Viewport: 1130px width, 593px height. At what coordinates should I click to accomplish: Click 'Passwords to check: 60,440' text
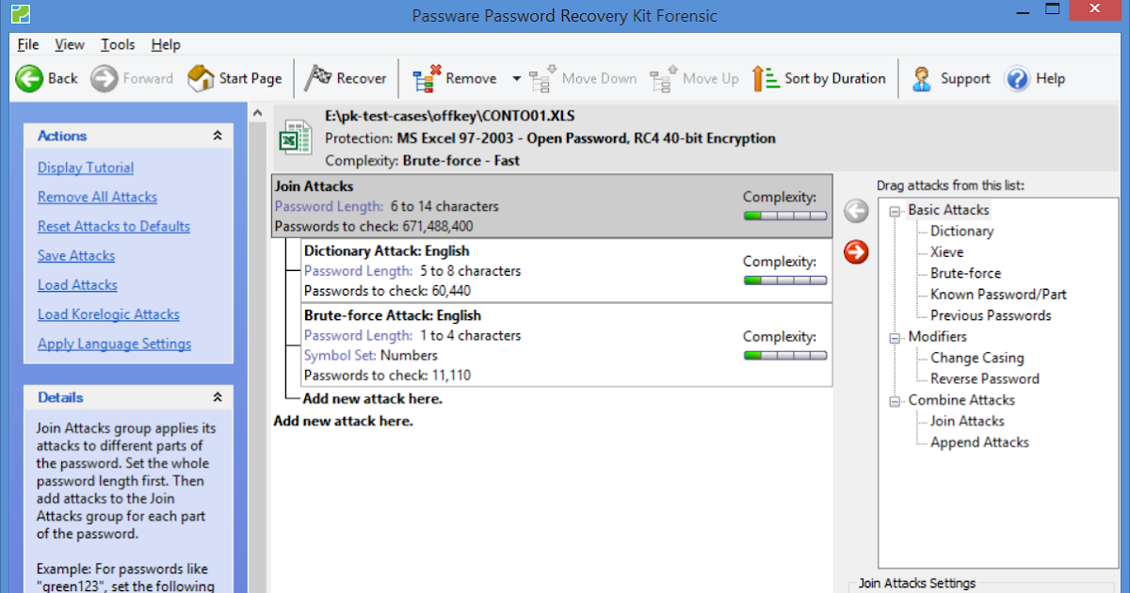tap(387, 291)
